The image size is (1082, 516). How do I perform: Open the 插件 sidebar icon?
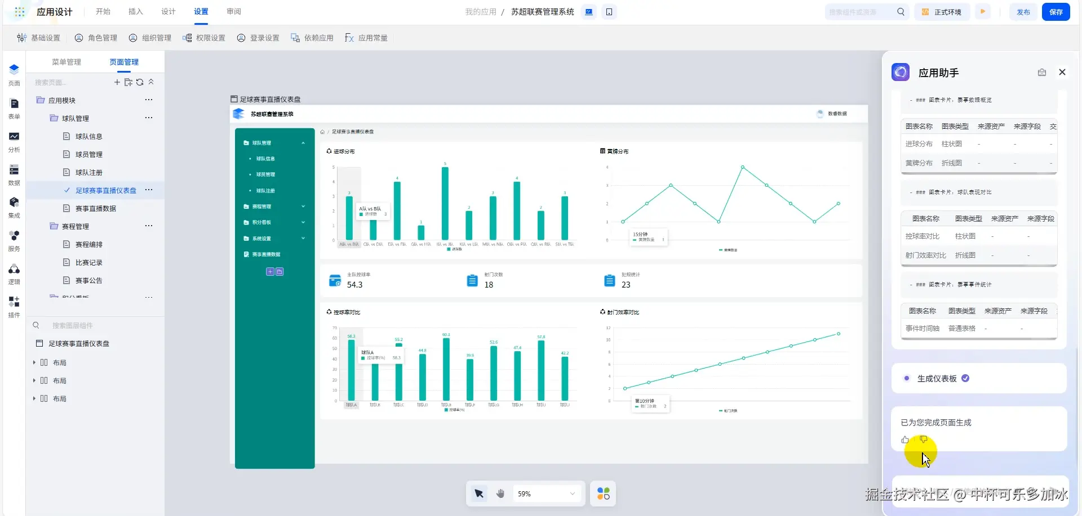tap(14, 307)
